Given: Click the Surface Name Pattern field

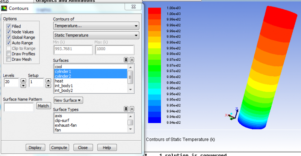Looking at the screenshot, I should 19,107.
